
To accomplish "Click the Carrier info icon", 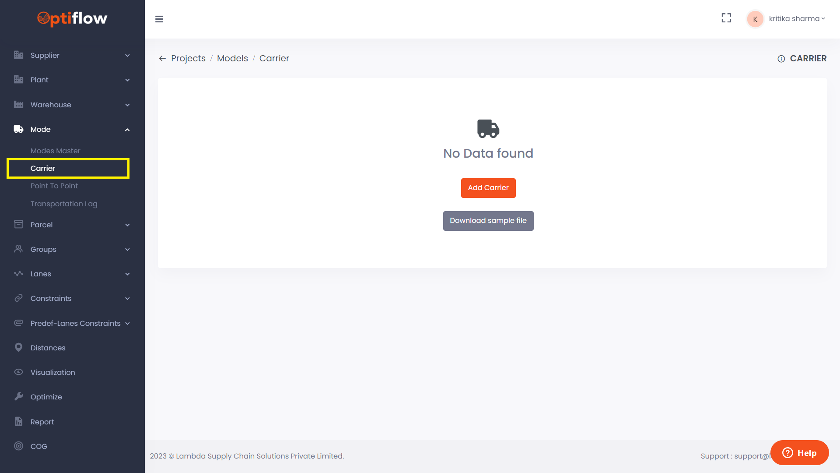I will 781,59.
